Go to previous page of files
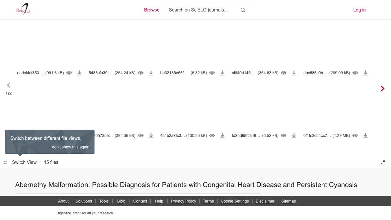The height and width of the screenshot is (220, 391). point(9,85)
